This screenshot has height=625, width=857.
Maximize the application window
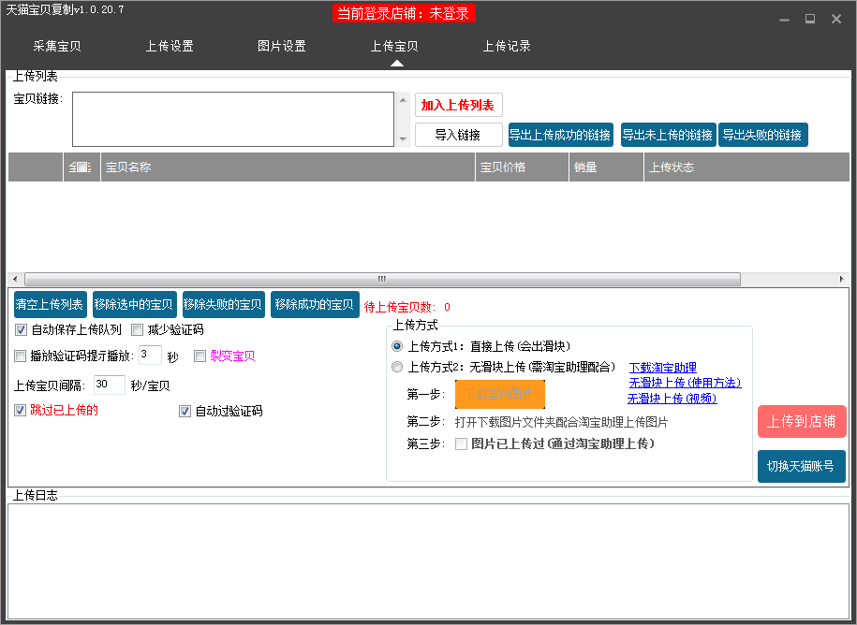click(809, 19)
